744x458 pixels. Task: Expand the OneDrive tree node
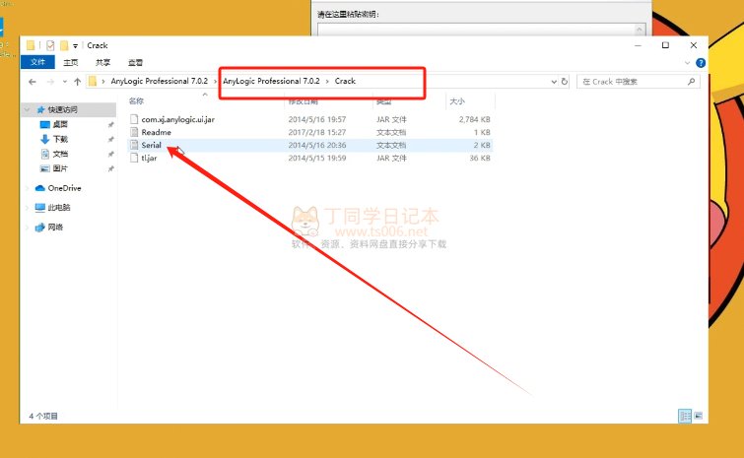pos(27,188)
